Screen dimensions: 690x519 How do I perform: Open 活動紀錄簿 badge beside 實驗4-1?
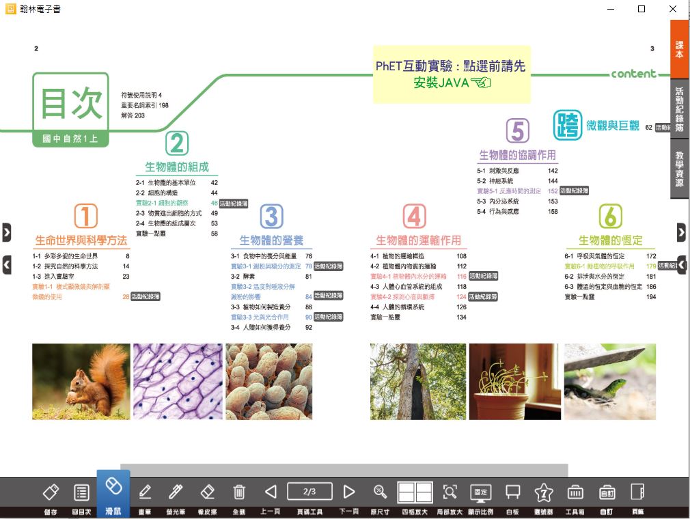pyautogui.click(x=483, y=276)
